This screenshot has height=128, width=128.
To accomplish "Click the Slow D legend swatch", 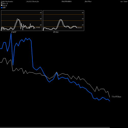I will (x=2, y=3).
